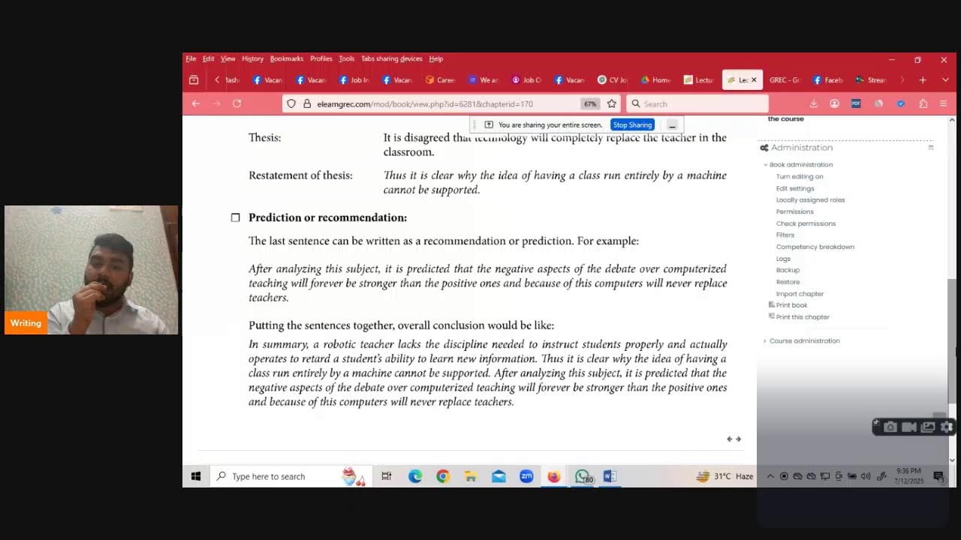This screenshot has height=540, width=961.
Task: Click the Print this chapter link
Action: click(803, 317)
